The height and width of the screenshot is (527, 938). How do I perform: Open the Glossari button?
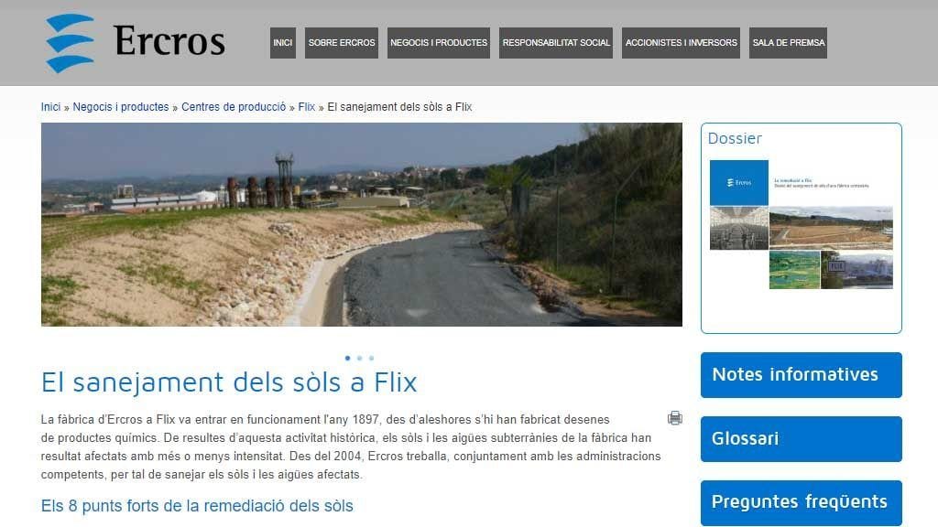[x=801, y=438]
